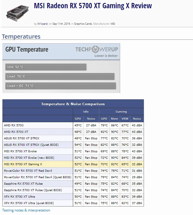
Task: Click XFX Ultra VRM 83°C cell
Action: [x=125, y=197]
